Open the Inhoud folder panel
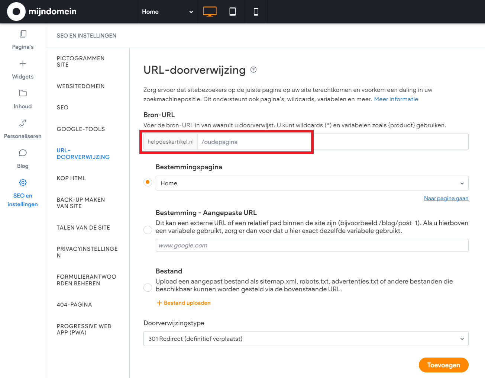 click(x=23, y=99)
